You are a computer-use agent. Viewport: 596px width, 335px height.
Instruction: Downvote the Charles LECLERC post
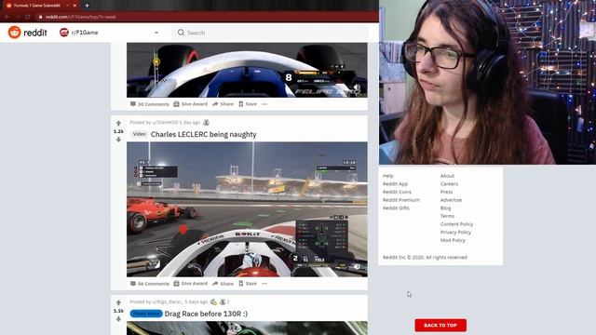point(118,140)
